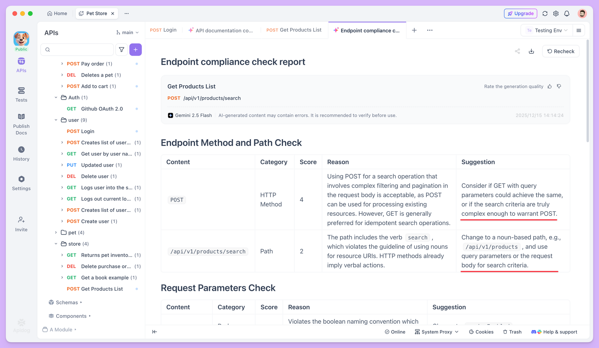The width and height of the screenshot is (599, 348).
Task: Rate the generation quality with thumbs up
Action: (550, 86)
